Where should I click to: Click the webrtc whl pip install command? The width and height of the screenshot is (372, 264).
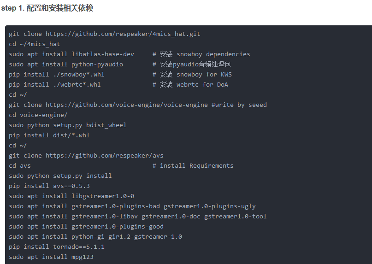(x=55, y=84)
